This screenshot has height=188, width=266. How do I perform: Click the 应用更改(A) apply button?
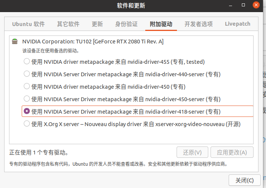[232, 152]
